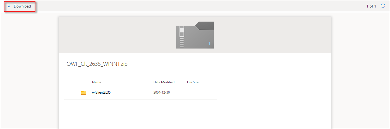
Task: Click the Download button text
Action: click(22, 6)
